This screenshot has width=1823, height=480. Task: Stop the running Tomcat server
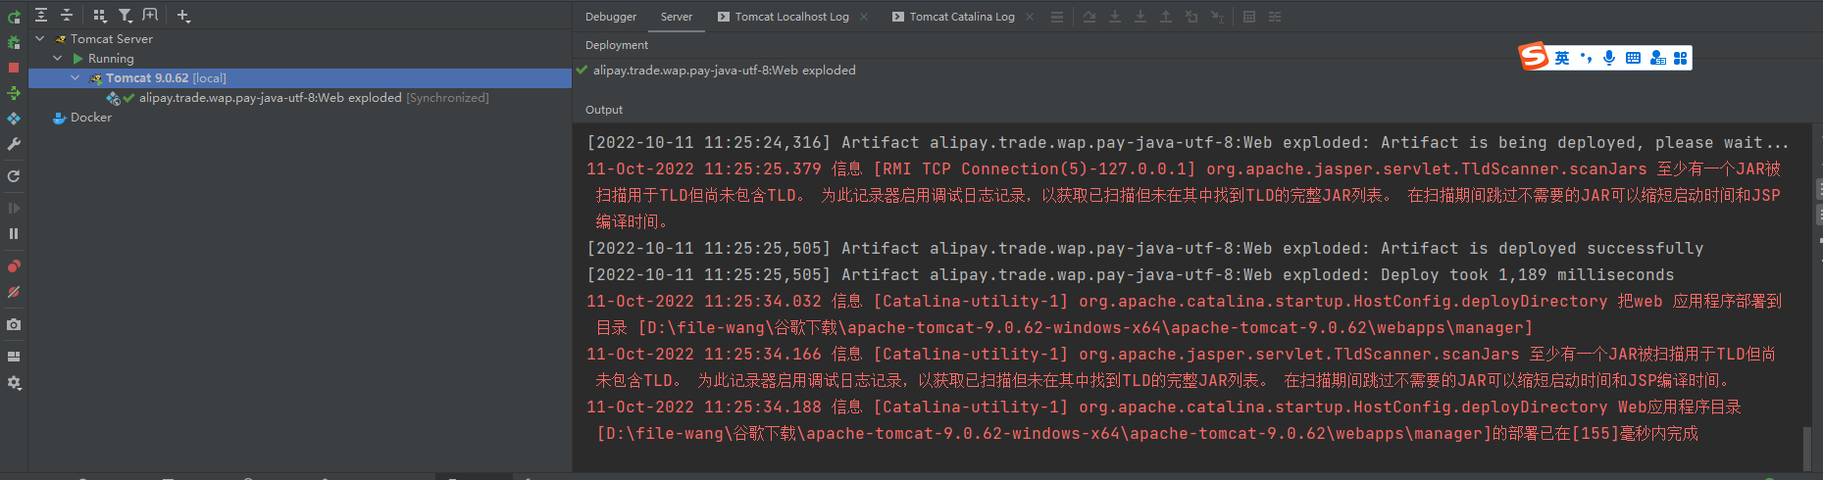point(14,68)
